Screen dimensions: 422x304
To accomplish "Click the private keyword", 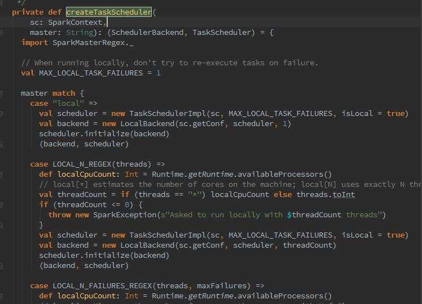I will tap(28, 12).
